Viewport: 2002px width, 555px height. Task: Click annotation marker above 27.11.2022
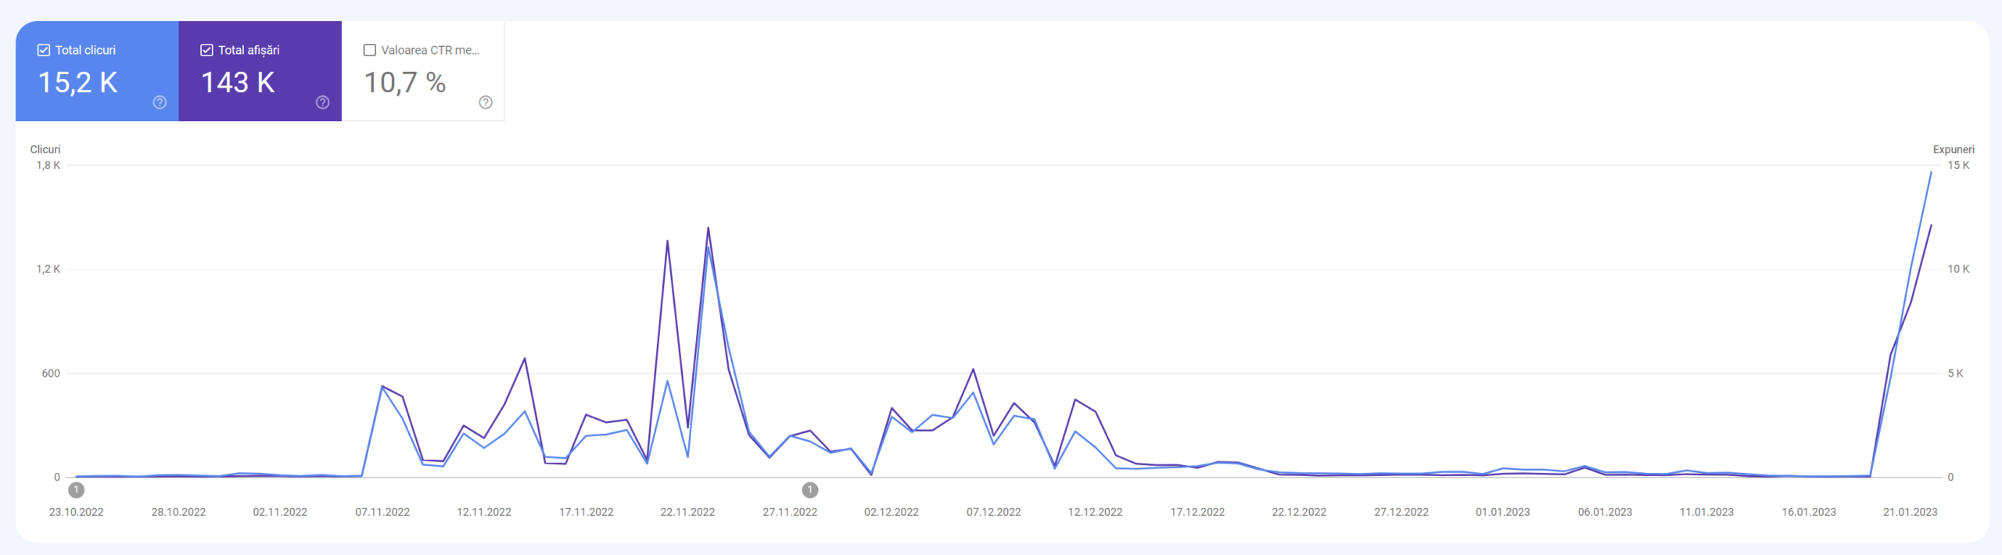click(x=810, y=490)
